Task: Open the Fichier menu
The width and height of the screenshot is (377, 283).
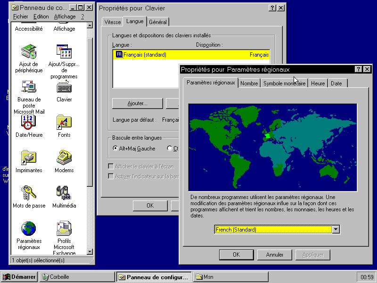Action: tap(20, 17)
